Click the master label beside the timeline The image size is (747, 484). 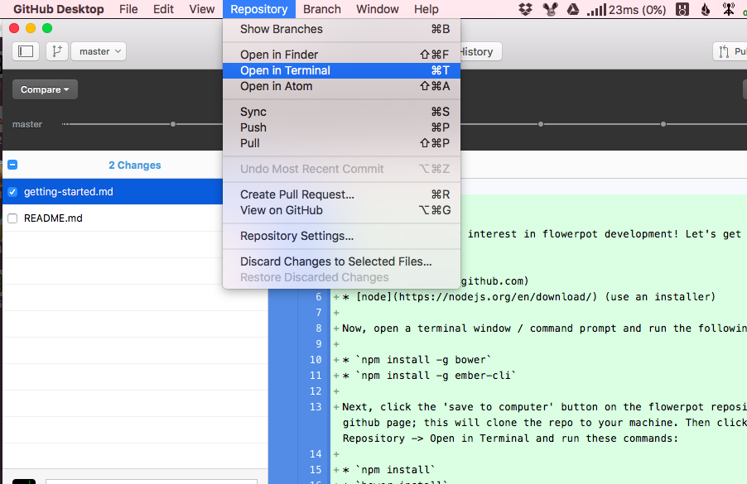(27, 124)
